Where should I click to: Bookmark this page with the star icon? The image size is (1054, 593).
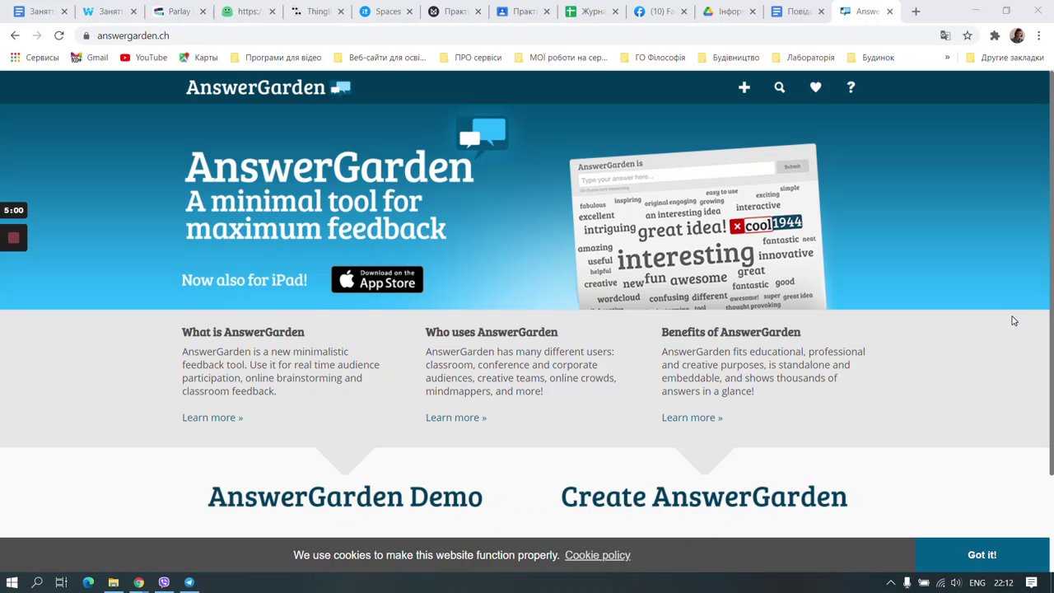tap(968, 35)
